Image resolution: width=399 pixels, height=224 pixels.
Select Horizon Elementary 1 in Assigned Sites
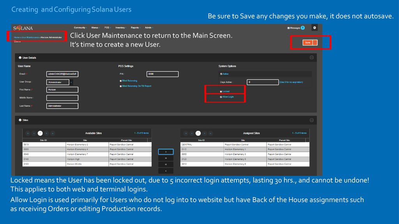245,149
